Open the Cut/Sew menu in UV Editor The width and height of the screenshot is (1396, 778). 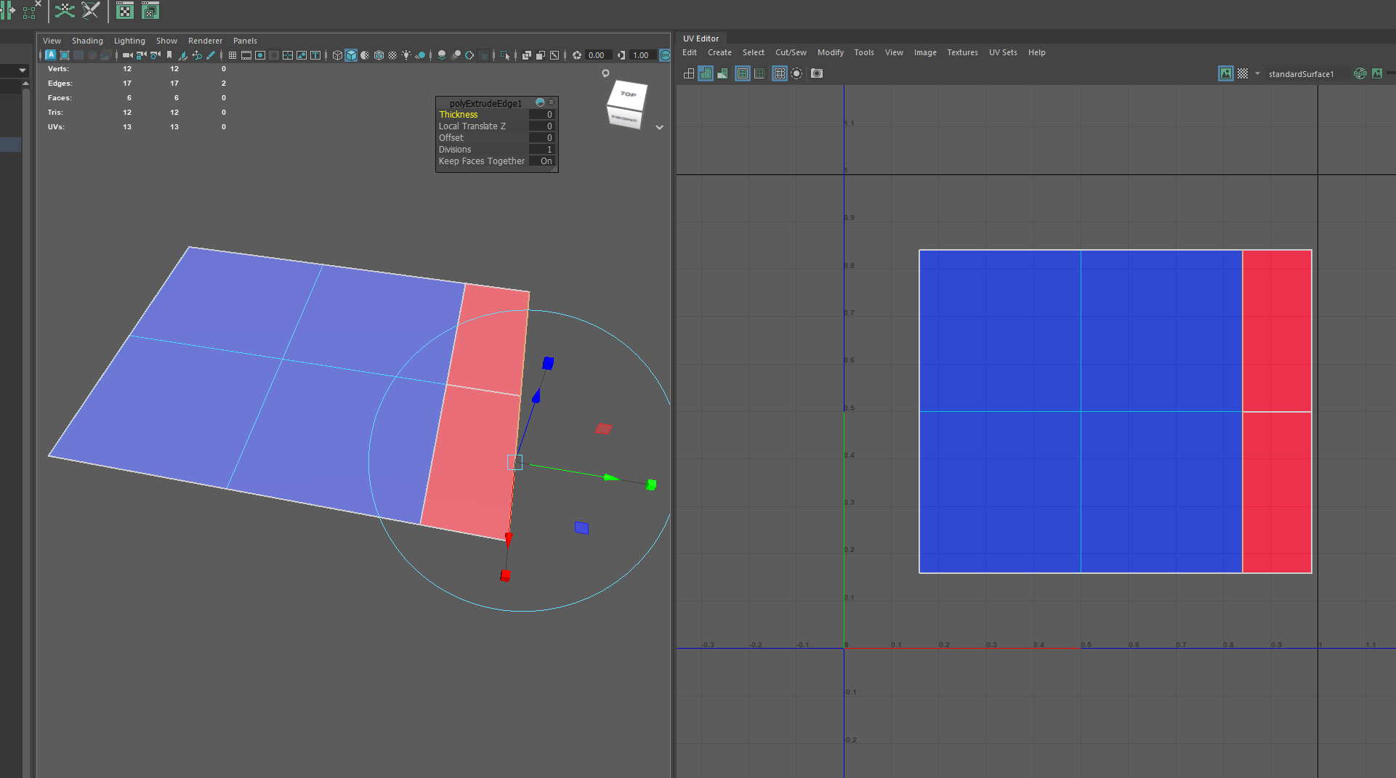pos(790,52)
